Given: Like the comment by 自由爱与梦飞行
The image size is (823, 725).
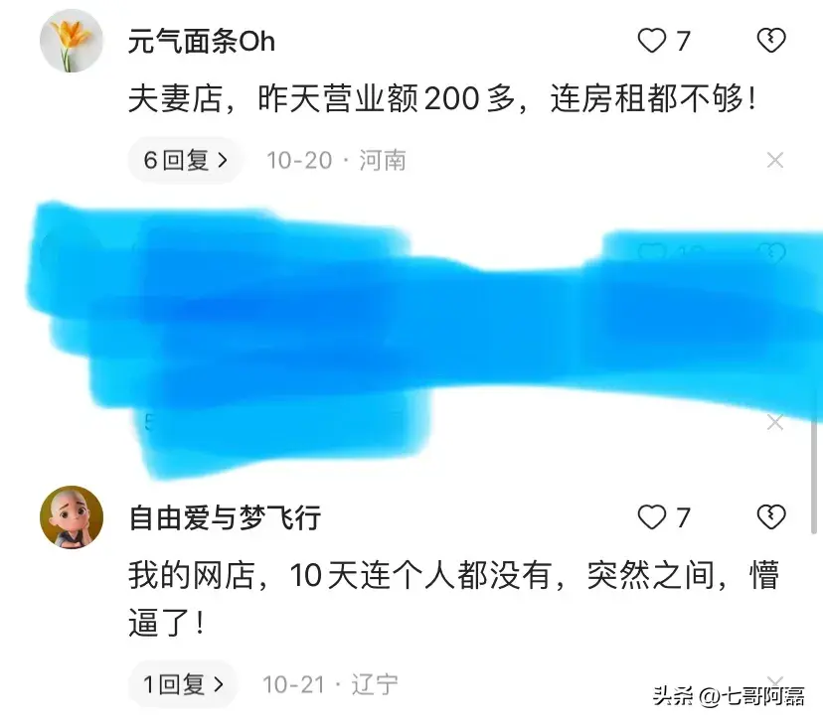Looking at the screenshot, I should pos(651,517).
